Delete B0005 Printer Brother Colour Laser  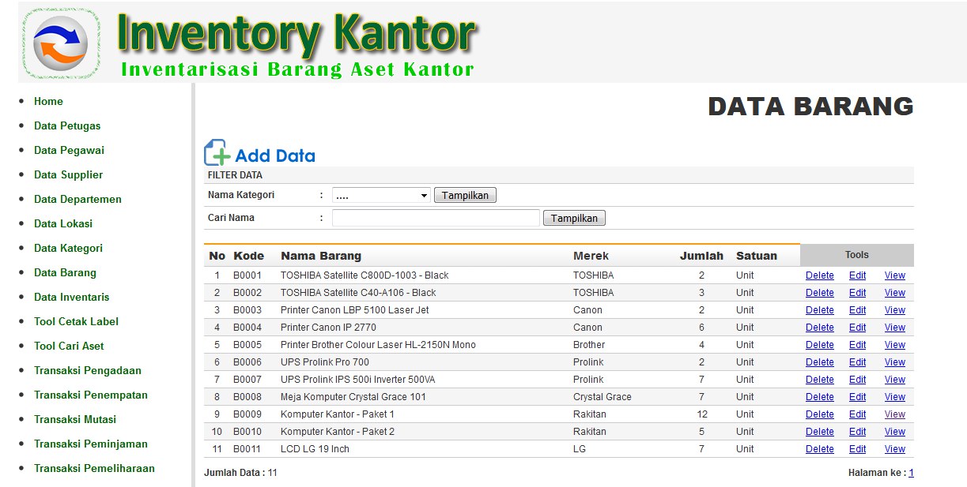(x=820, y=345)
